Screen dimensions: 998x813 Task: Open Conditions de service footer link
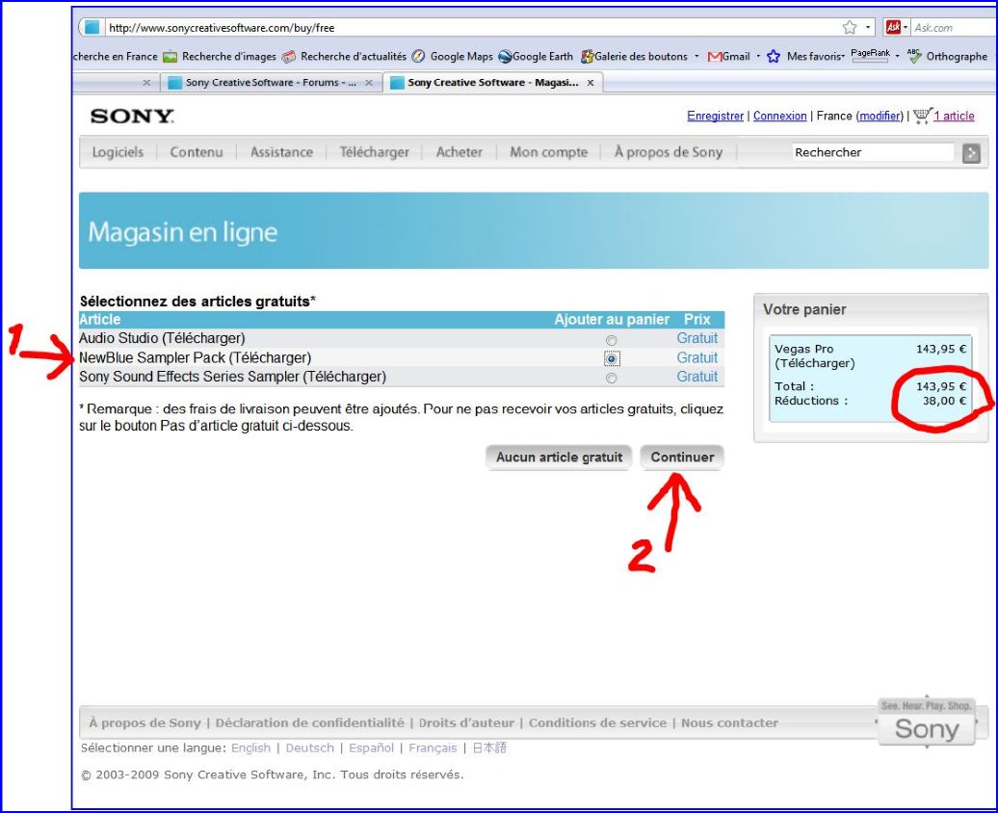point(597,723)
